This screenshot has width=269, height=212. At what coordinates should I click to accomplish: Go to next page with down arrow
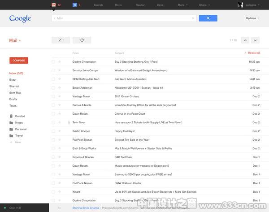click(x=255, y=40)
